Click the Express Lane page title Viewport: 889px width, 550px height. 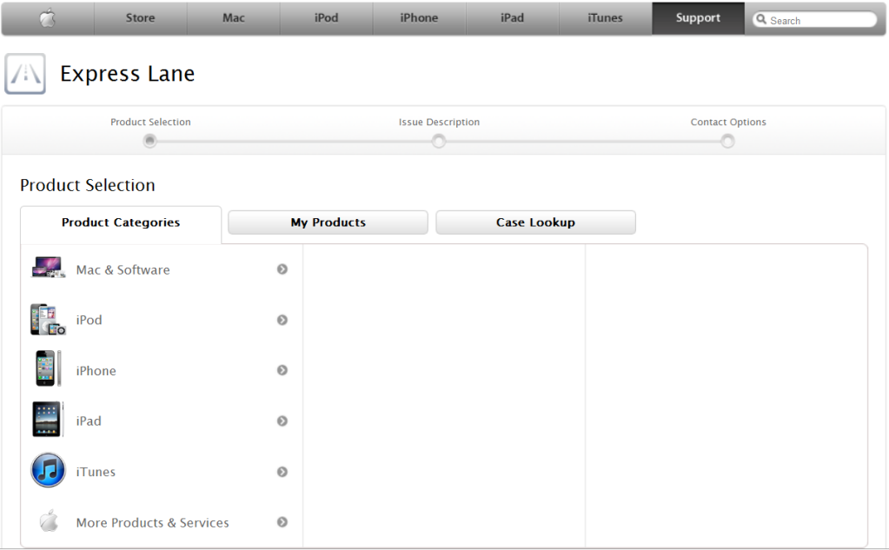[128, 74]
